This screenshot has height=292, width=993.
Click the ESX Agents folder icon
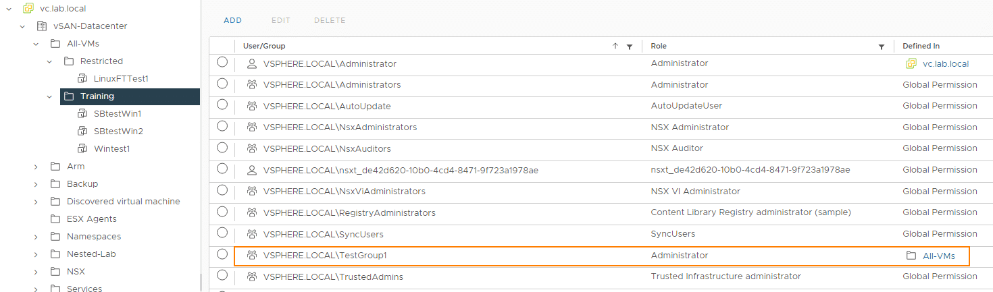click(x=55, y=219)
